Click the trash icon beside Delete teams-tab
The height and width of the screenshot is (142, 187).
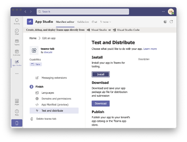[x=32, y=119]
